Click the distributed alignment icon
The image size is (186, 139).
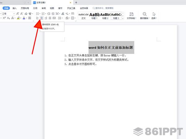[54, 18]
